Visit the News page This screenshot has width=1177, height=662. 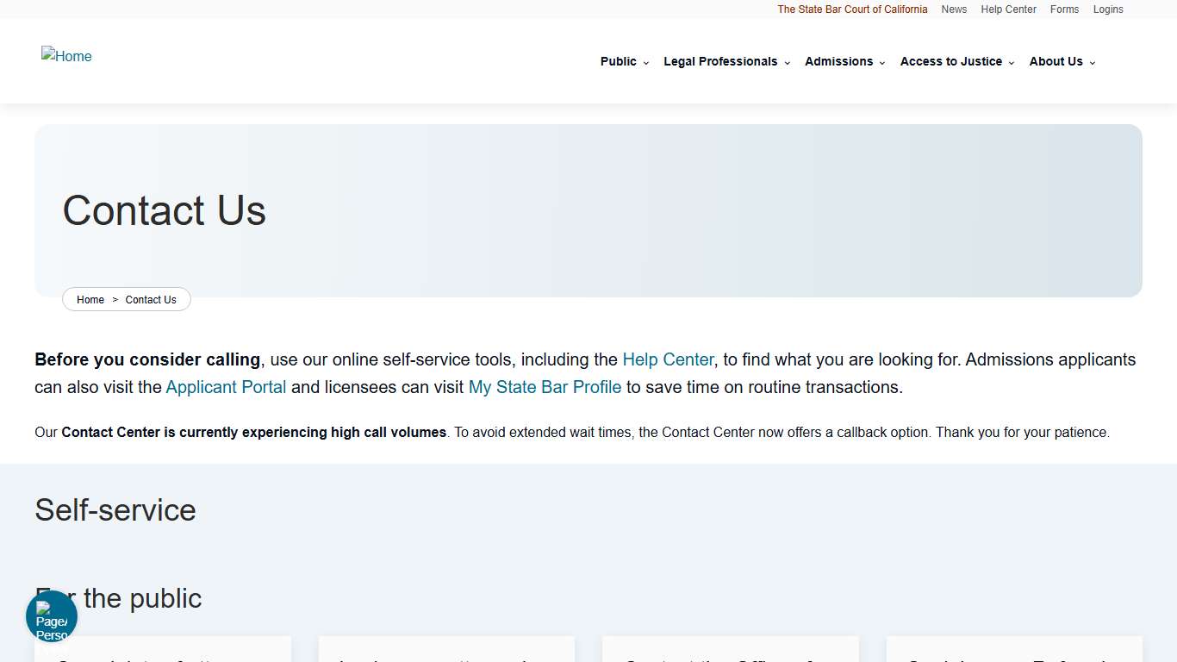pos(954,9)
